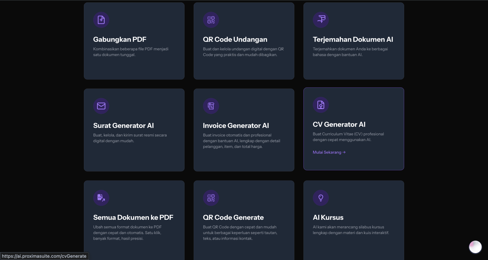Select the CV Generator AI title

pyautogui.click(x=339, y=125)
